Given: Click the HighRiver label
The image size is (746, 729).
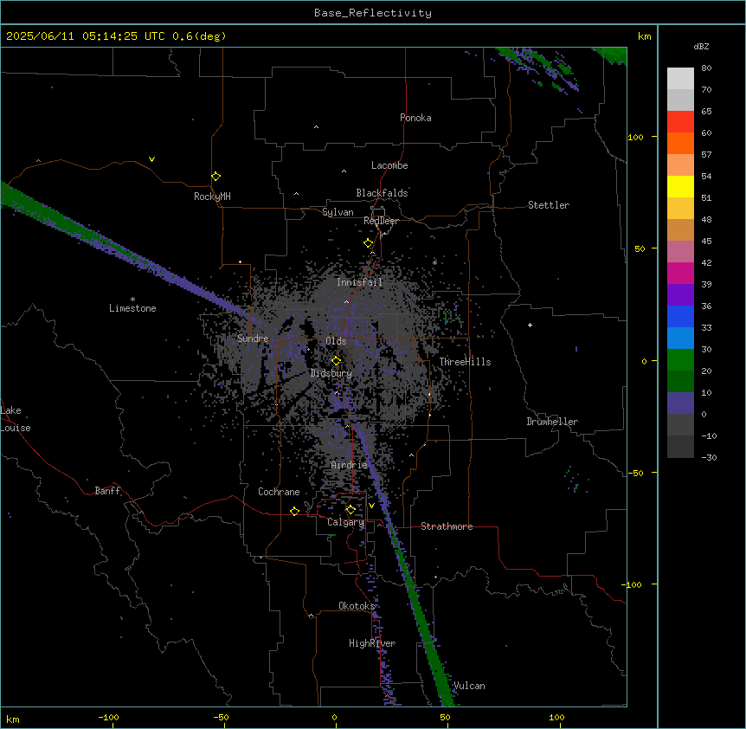Looking at the screenshot, I should coord(372,643).
